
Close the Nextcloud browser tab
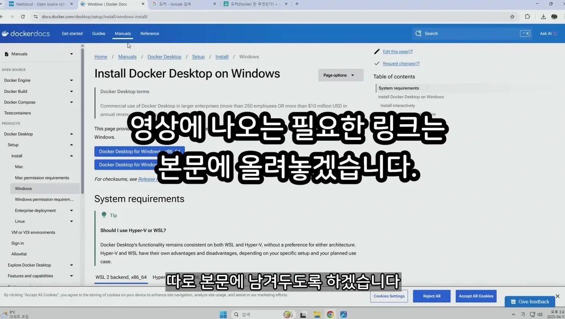[71, 4]
